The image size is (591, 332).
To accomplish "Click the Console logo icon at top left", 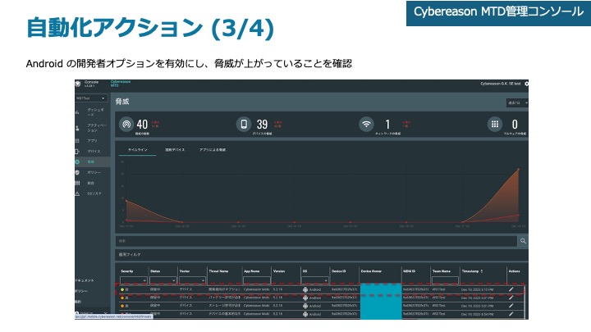I will [x=78, y=84].
